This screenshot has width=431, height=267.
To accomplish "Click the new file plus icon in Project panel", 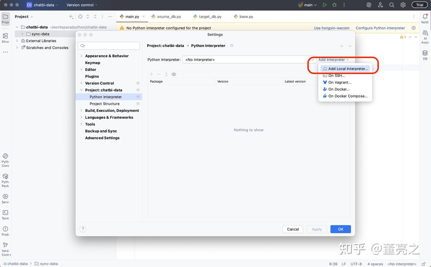I will pos(71,17).
